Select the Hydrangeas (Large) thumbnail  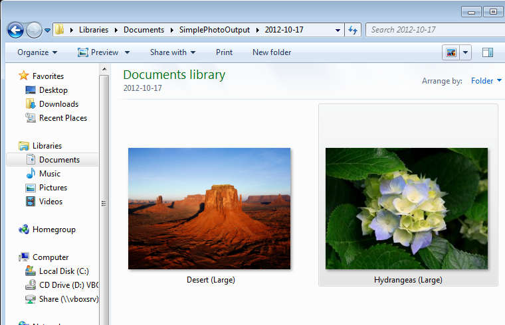tap(407, 208)
